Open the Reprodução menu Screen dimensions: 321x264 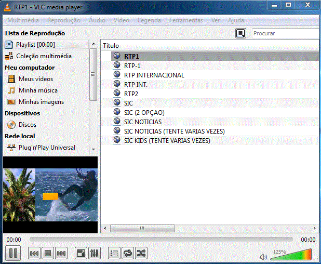coord(64,20)
